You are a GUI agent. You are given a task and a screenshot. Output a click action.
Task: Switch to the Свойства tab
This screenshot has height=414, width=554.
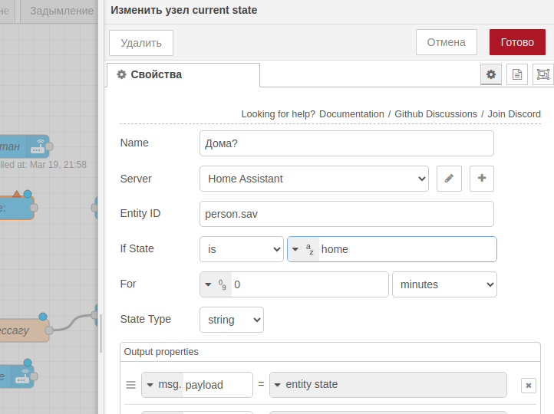point(183,74)
